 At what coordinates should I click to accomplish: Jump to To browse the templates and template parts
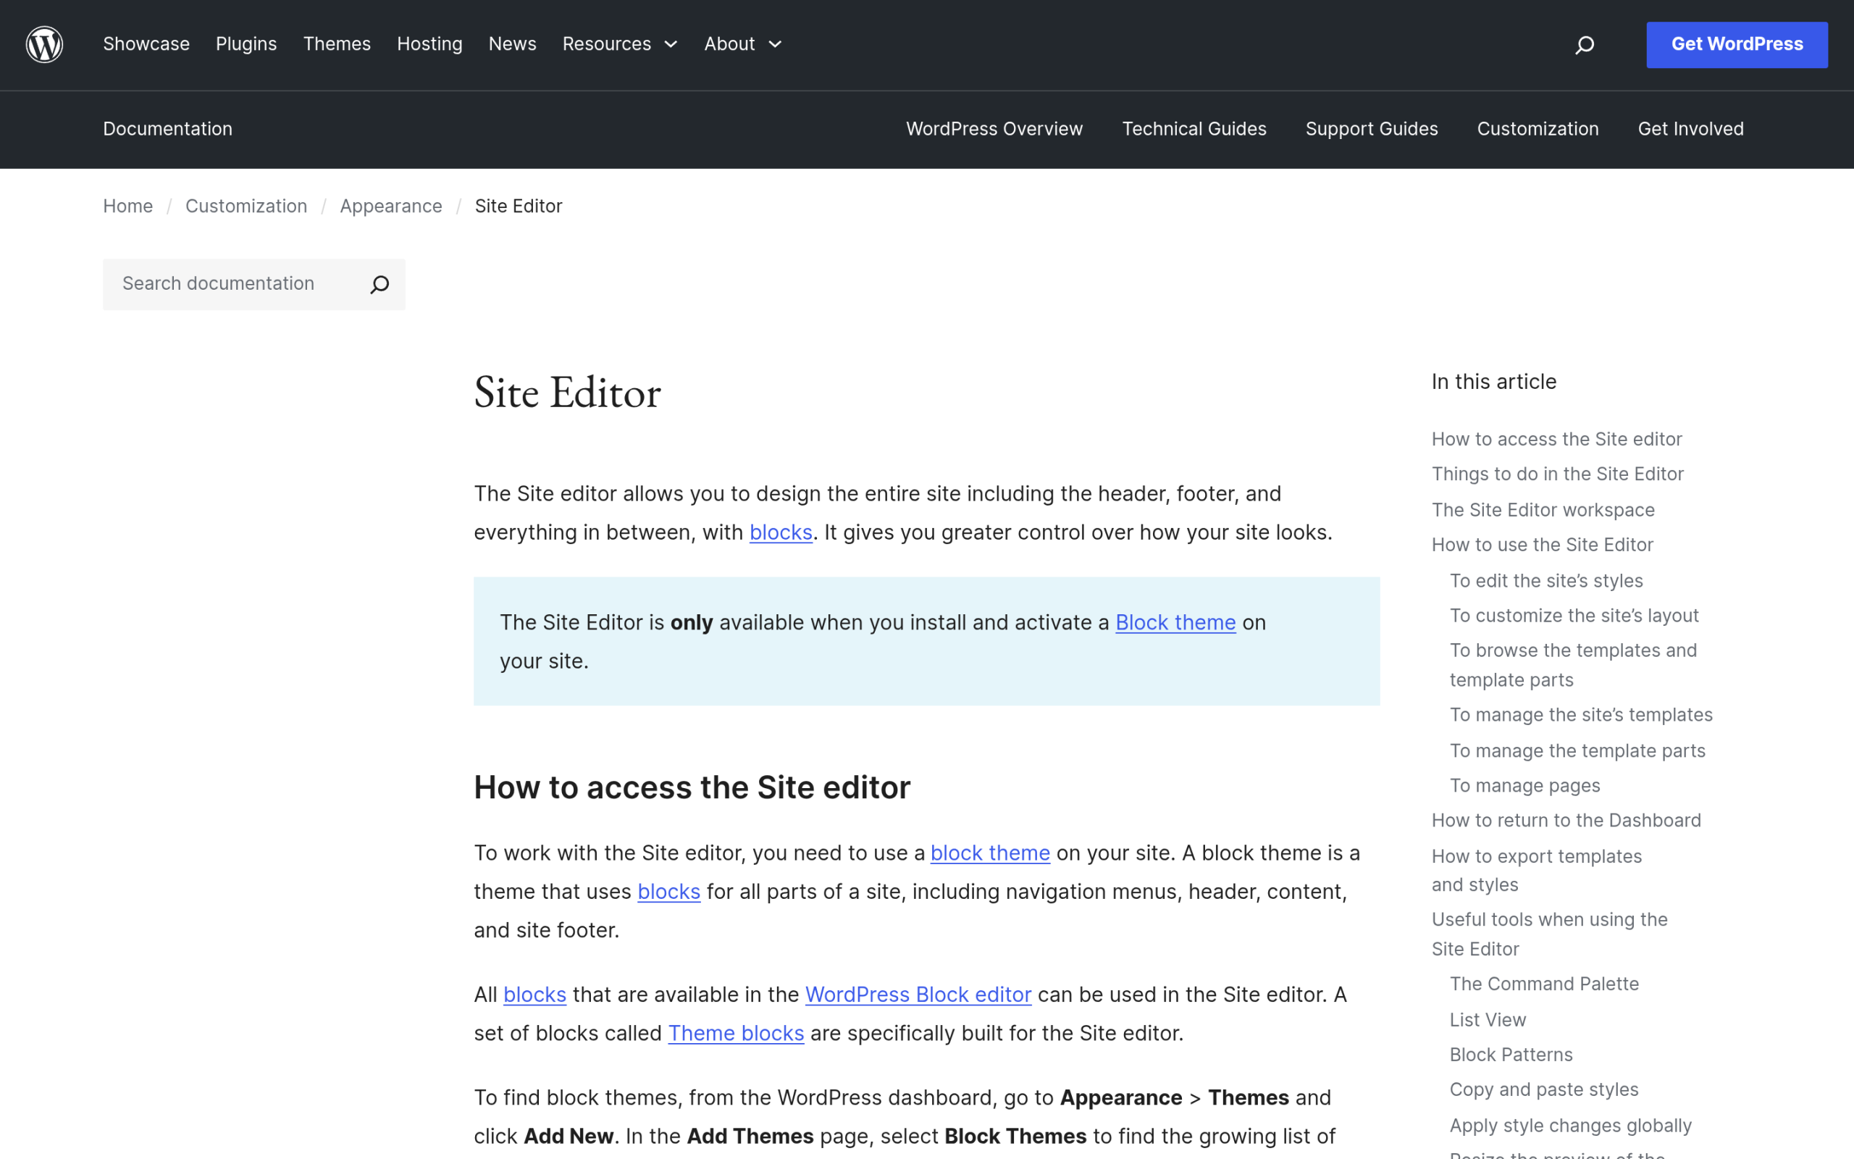1573,664
